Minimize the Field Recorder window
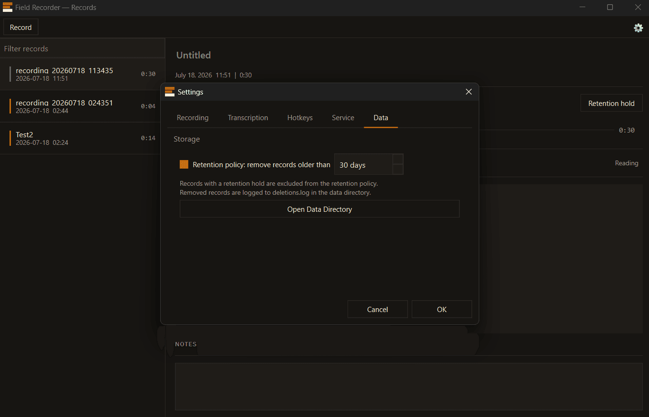The width and height of the screenshot is (649, 417). point(582,7)
